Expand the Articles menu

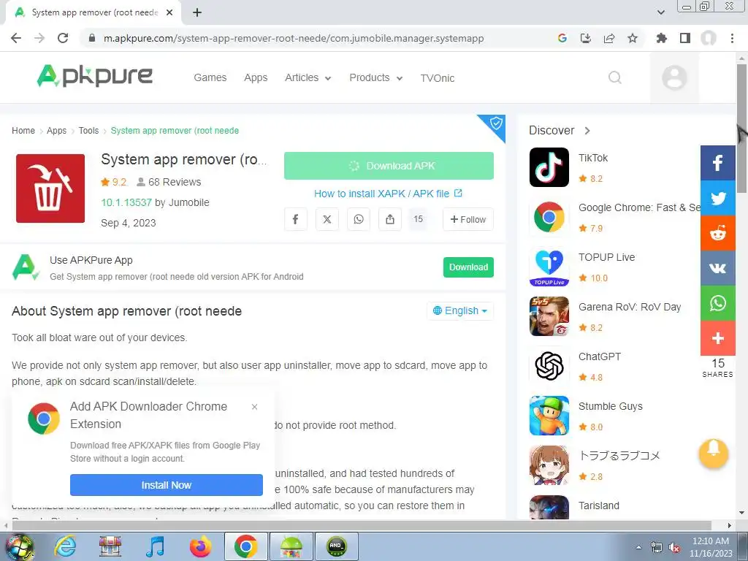point(308,77)
